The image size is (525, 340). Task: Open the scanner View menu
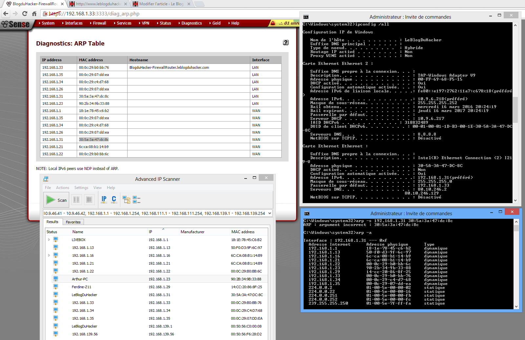(x=97, y=188)
